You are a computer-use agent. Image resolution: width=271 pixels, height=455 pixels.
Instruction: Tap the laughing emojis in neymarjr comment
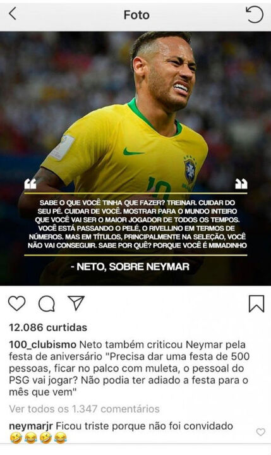(x=38, y=437)
